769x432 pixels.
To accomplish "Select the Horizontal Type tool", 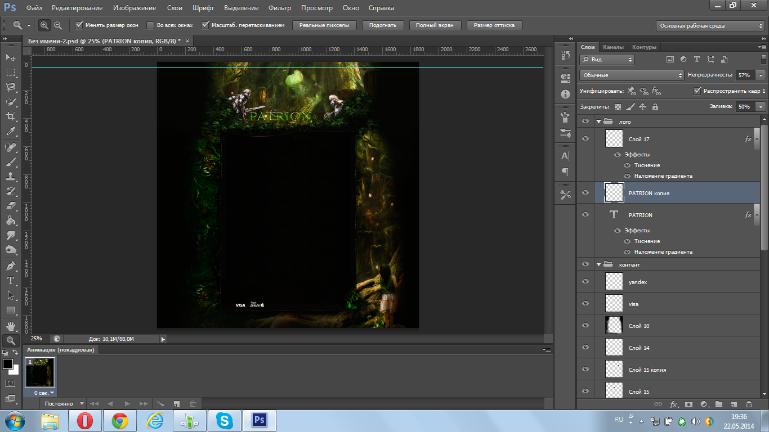I will [x=11, y=280].
